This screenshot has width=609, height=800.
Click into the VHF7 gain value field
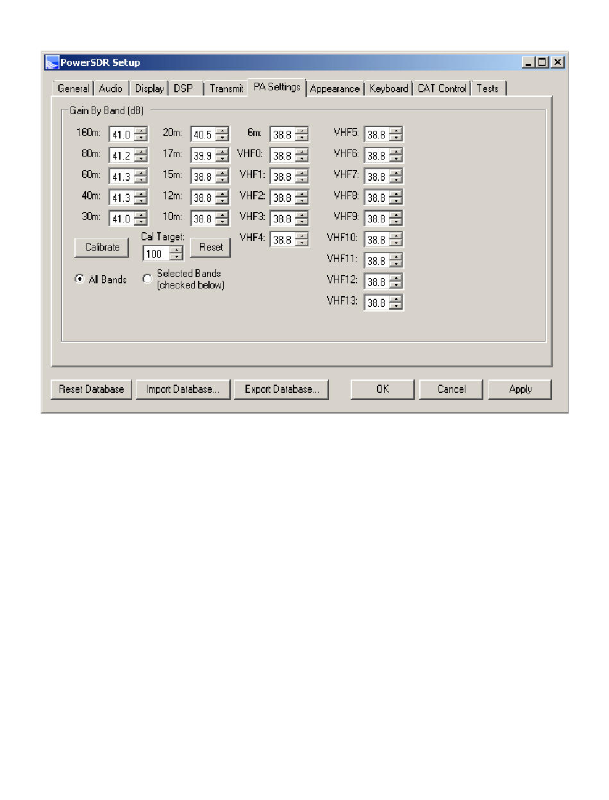click(x=378, y=176)
